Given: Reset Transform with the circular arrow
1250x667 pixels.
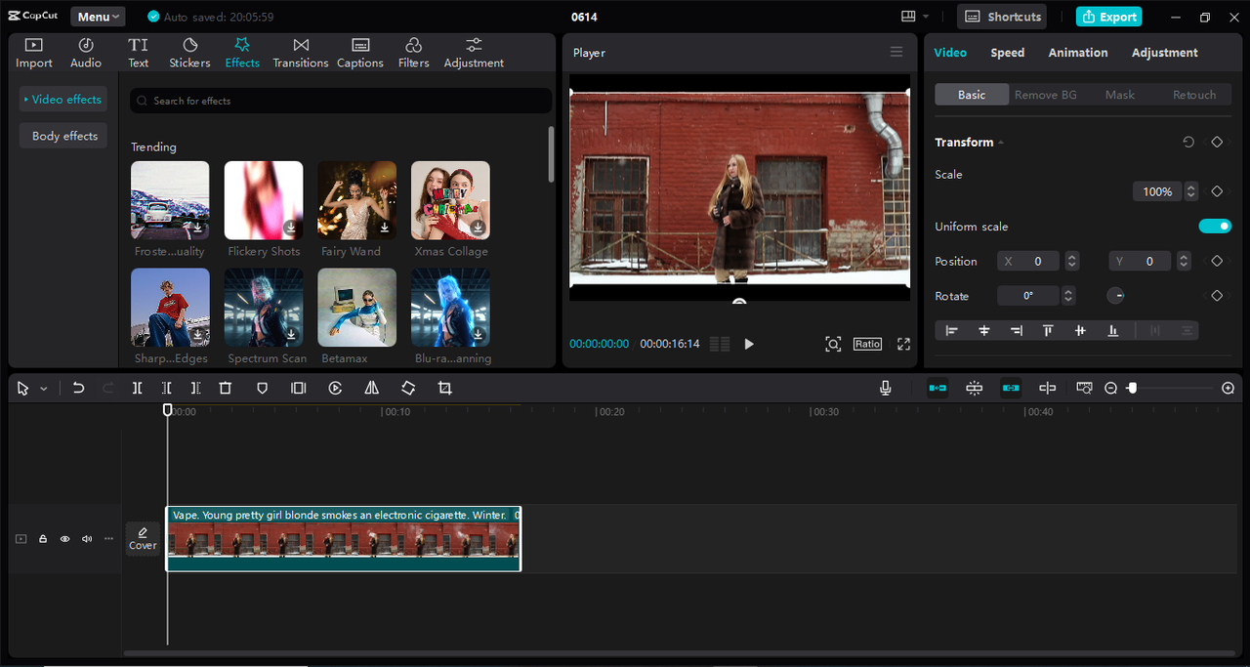Looking at the screenshot, I should coord(1188,142).
